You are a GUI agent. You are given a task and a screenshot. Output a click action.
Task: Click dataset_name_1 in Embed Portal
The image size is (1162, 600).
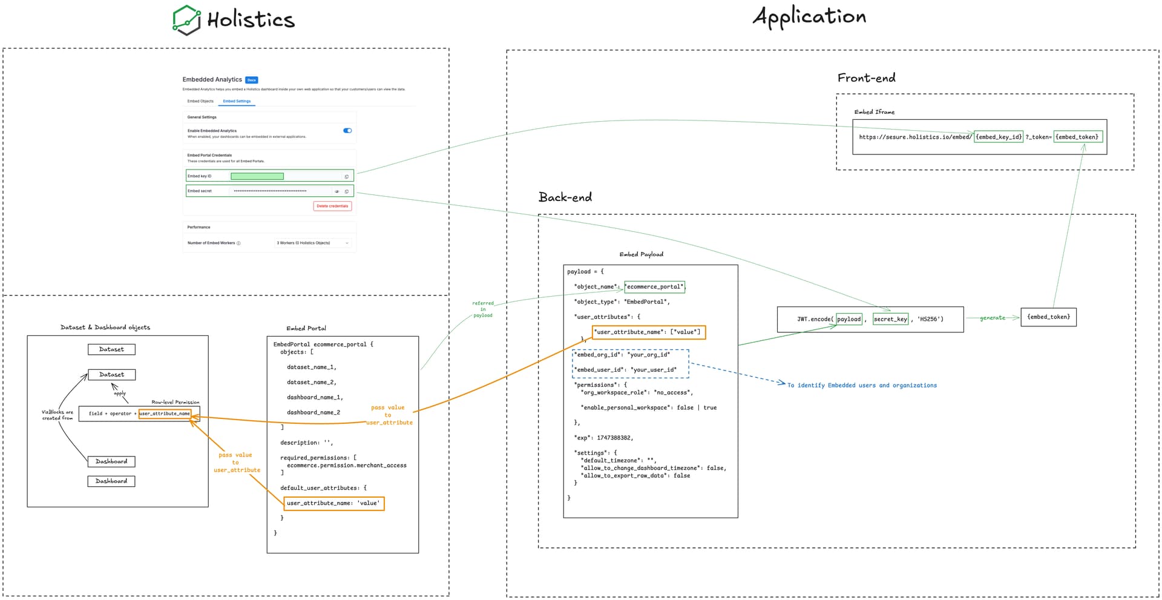312,367
